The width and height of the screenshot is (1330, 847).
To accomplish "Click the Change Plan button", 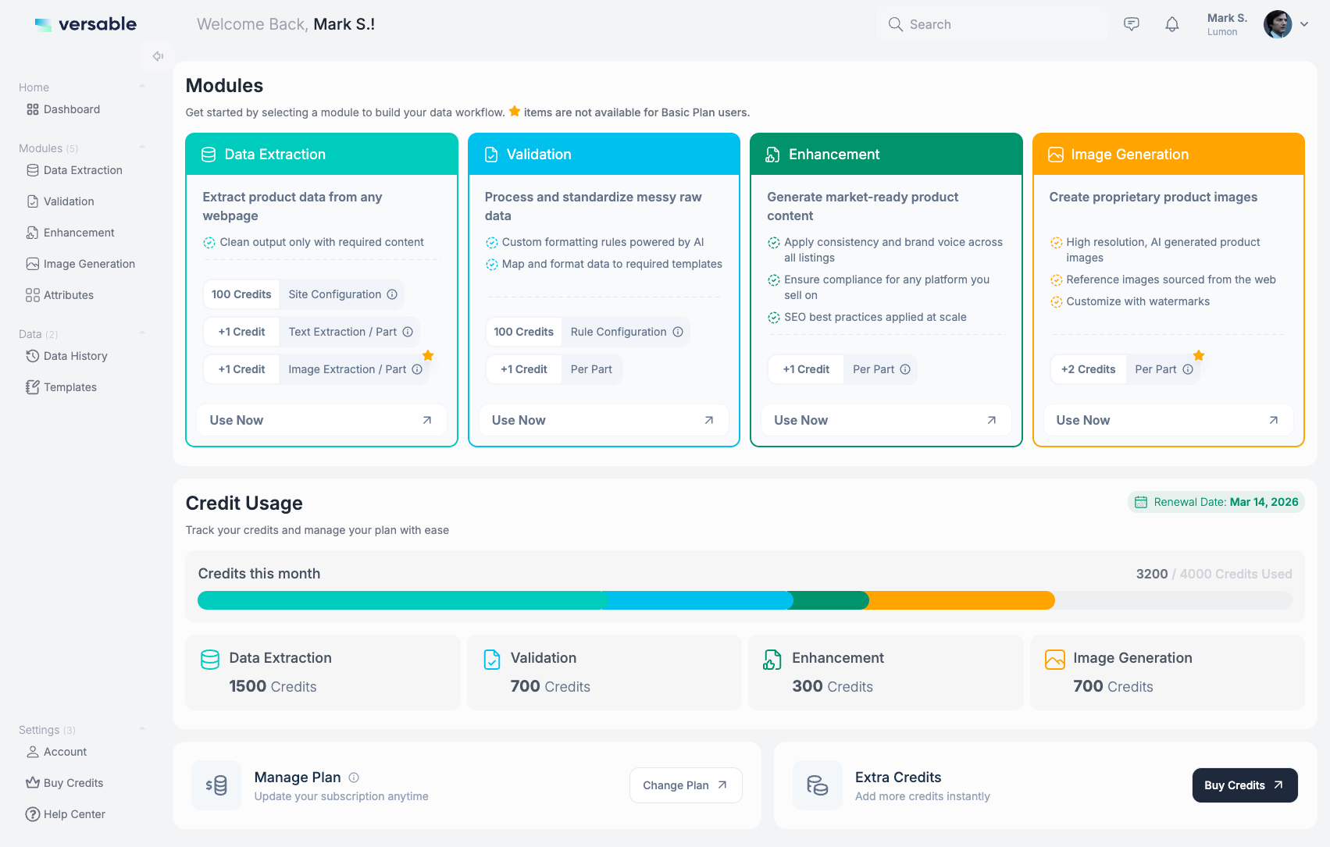I will [685, 785].
